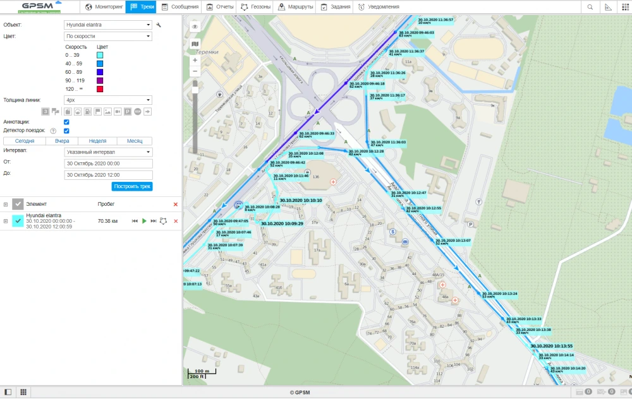Play the Hyundai elantra track
632x399 pixels.
[144, 221]
